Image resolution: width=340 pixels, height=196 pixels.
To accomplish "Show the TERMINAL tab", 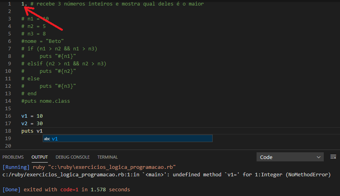I will coord(108,157).
